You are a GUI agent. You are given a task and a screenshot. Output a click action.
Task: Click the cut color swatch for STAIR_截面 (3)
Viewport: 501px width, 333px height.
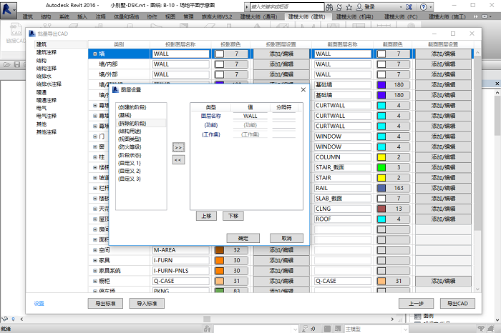point(381,167)
